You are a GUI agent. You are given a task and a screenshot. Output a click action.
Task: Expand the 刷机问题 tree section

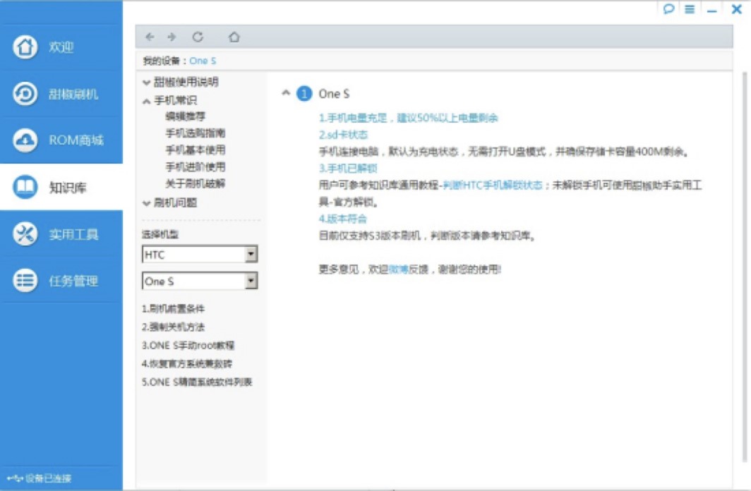click(147, 203)
